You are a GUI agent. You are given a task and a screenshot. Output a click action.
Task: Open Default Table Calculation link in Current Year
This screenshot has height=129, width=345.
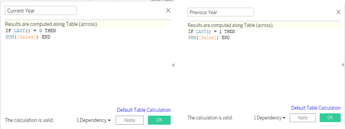click(x=144, y=110)
